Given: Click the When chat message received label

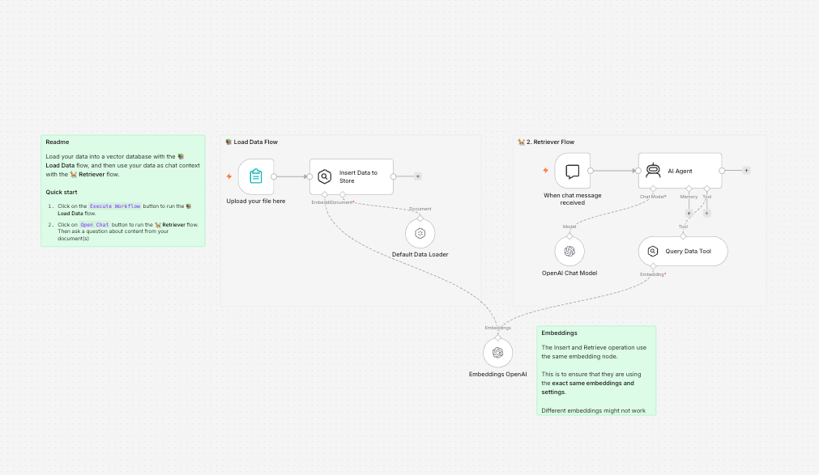Looking at the screenshot, I should point(573,199).
